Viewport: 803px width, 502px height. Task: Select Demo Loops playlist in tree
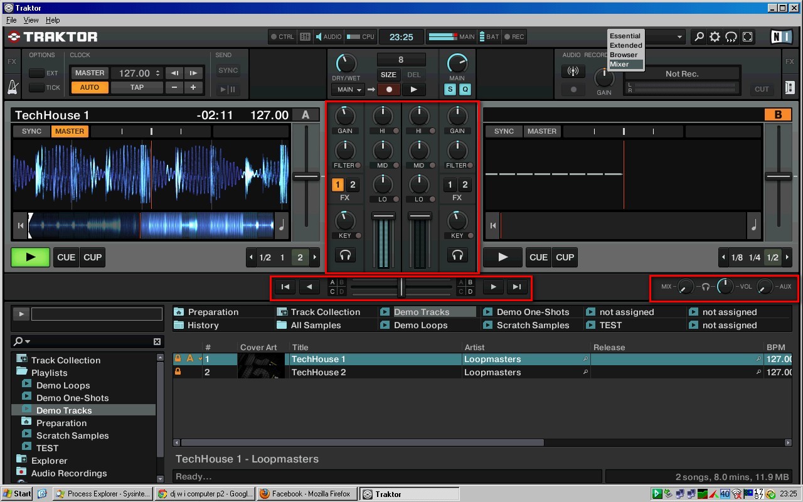click(63, 385)
